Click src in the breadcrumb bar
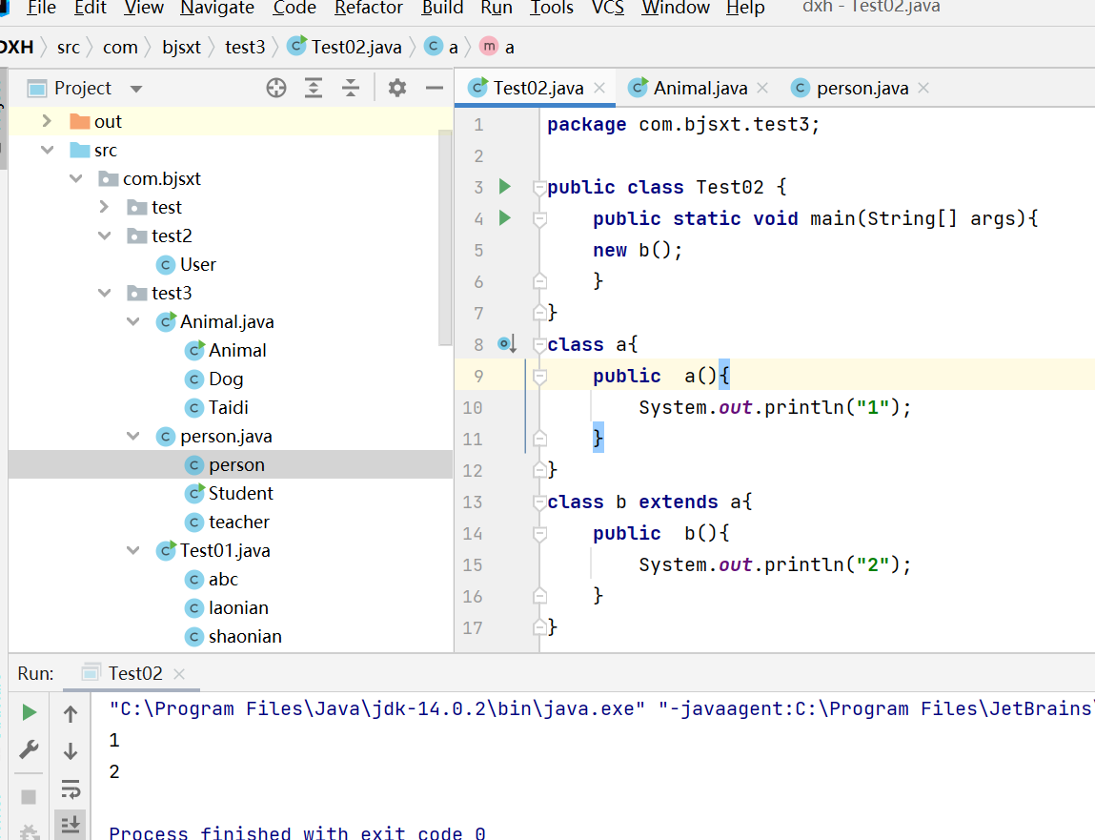The image size is (1095, 840). 69,48
